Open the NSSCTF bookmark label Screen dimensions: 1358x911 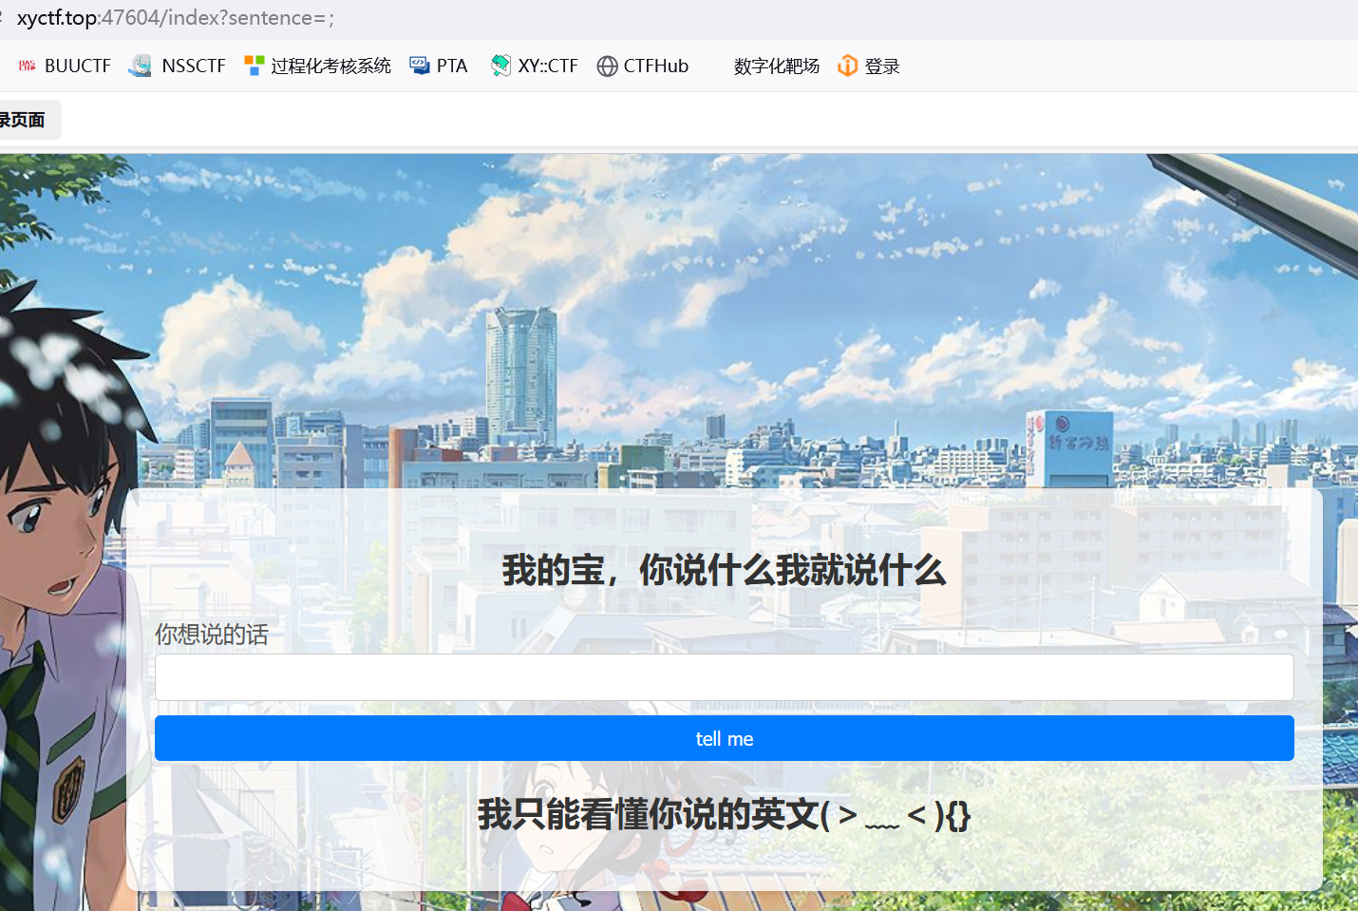point(194,66)
